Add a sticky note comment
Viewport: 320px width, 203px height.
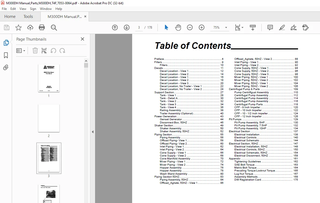[x=270, y=28]
